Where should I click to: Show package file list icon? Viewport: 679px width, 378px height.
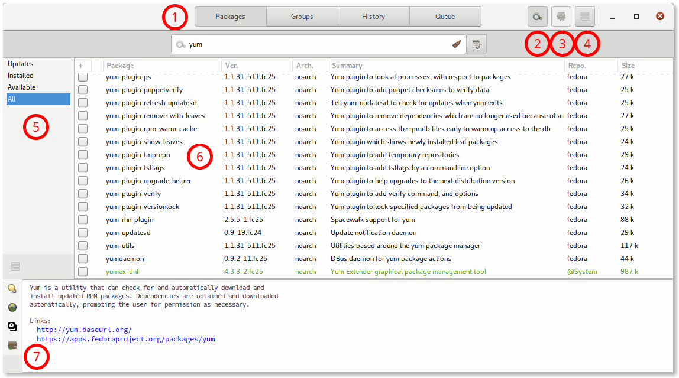tap(12, 326)
